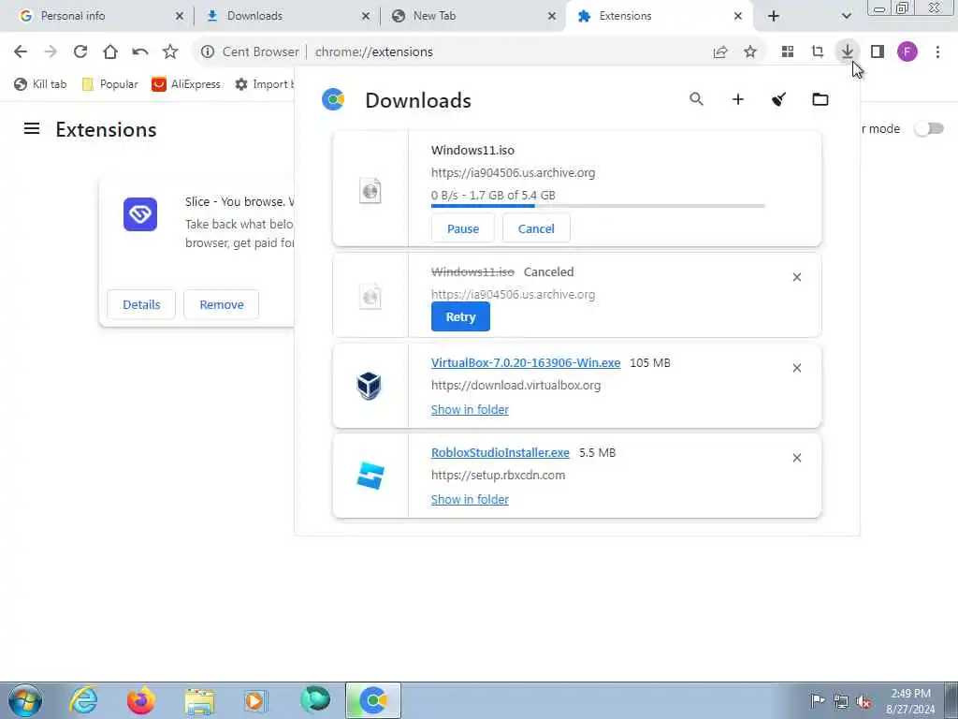Remove VirtualBox download entry

tap(797, 368)
